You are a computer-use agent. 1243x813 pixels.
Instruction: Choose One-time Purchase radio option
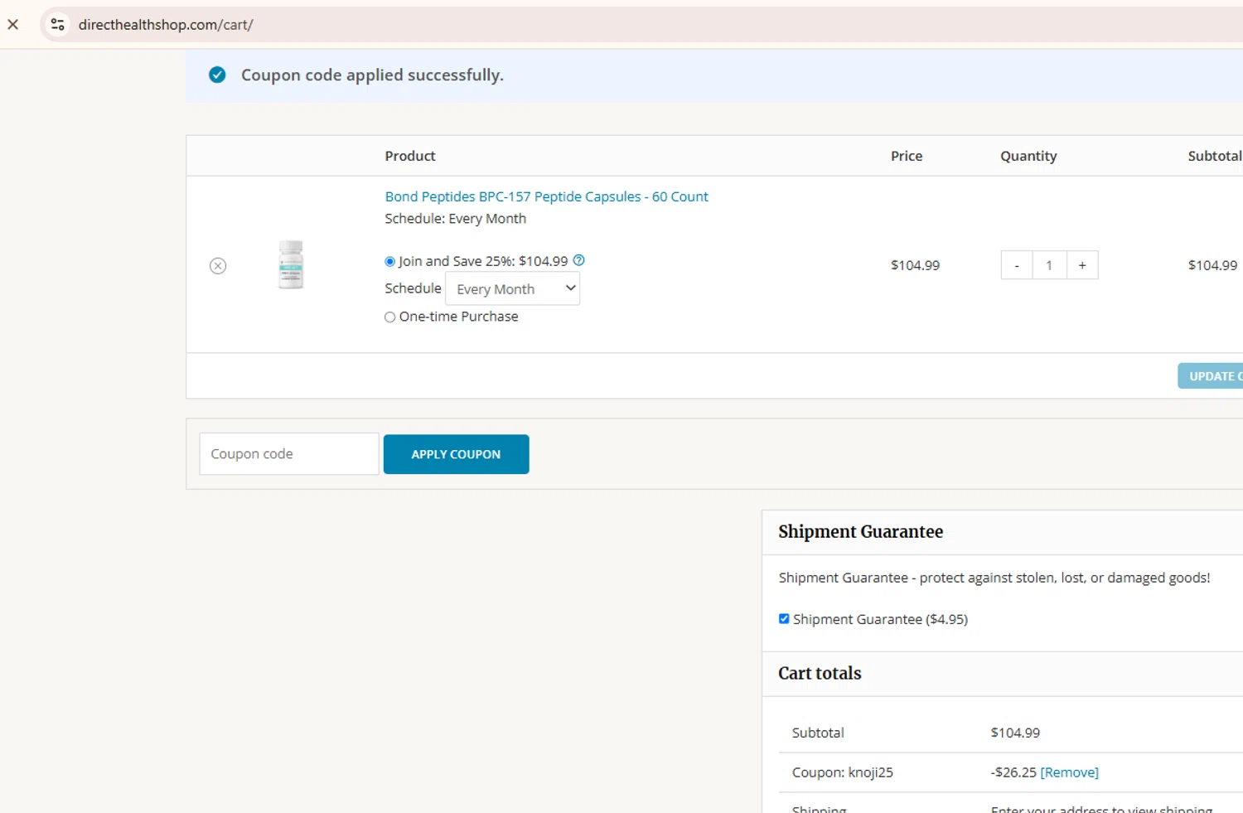pyautogui.click(x=389, y=317)
